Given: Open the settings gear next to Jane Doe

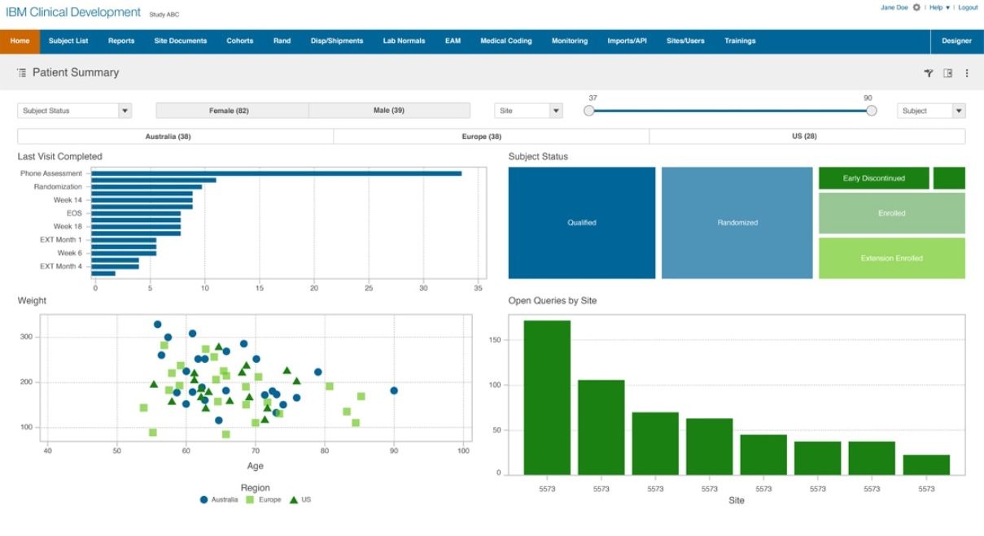Looking at the screenshot, I should click(918, 7).
